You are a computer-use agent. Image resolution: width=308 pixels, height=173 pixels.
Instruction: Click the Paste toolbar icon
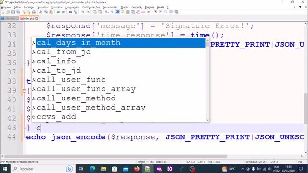[51, 12]
